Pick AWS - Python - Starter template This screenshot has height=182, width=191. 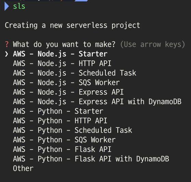(58, 111)
